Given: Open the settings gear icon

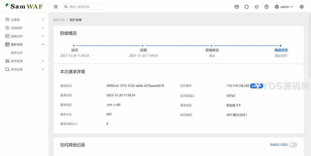Looking at the screenshot, I should pyautogui.click(x=302, y=7).
